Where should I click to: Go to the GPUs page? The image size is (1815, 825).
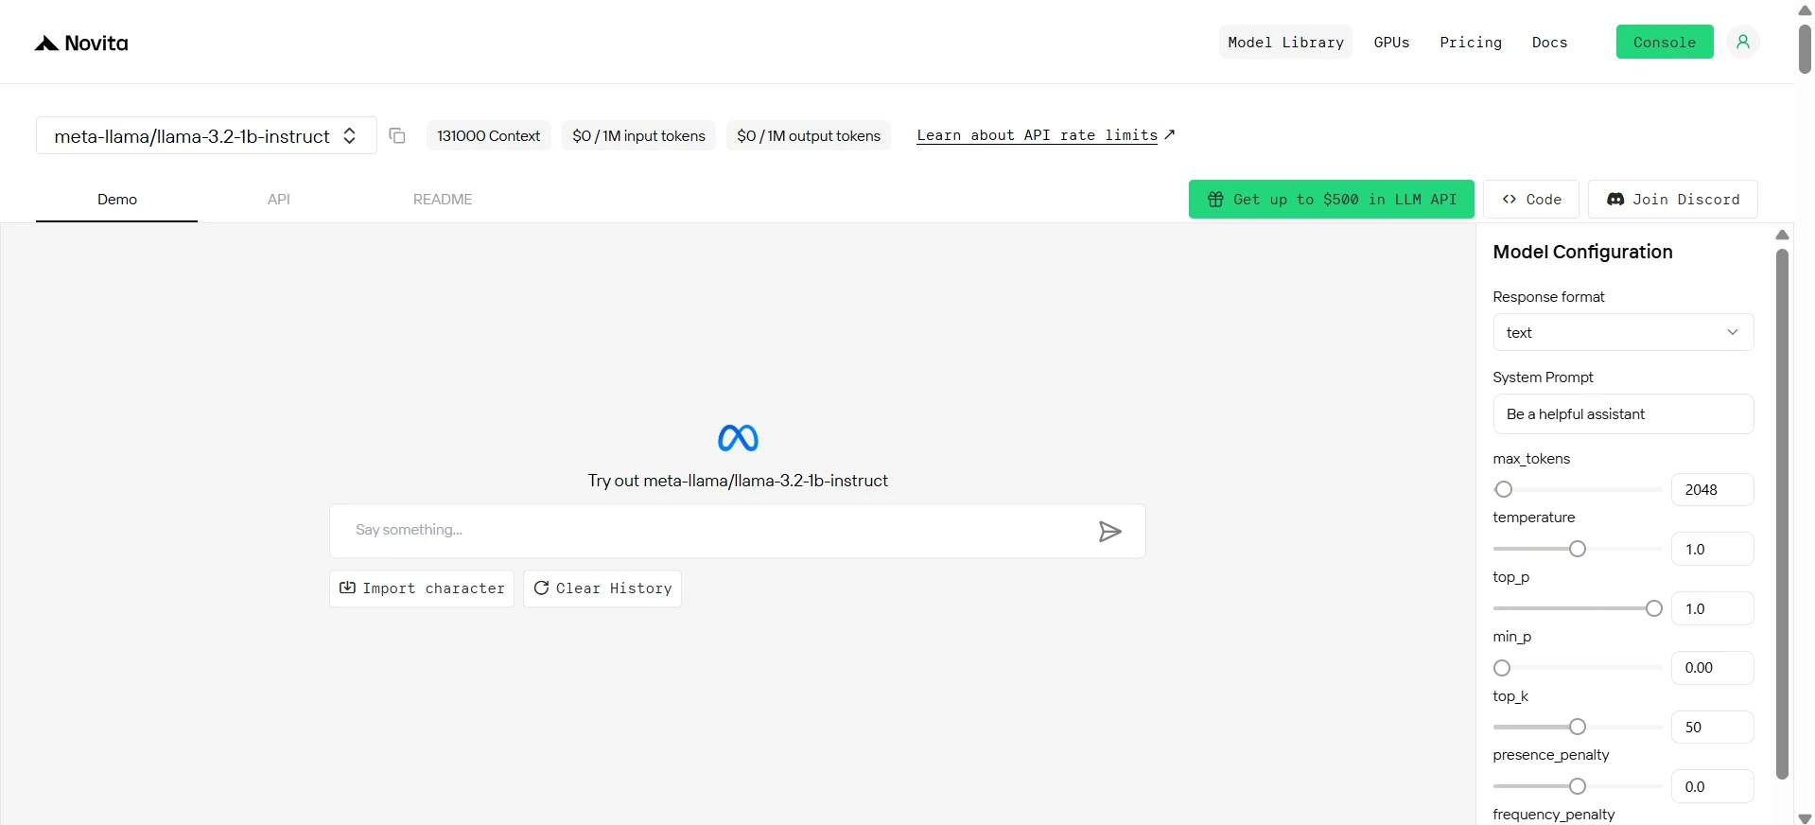tap(1391, 42)
